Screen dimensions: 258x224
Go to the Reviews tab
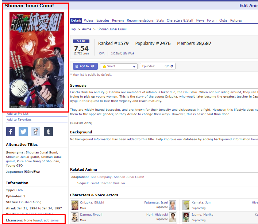tap(118, 20)
